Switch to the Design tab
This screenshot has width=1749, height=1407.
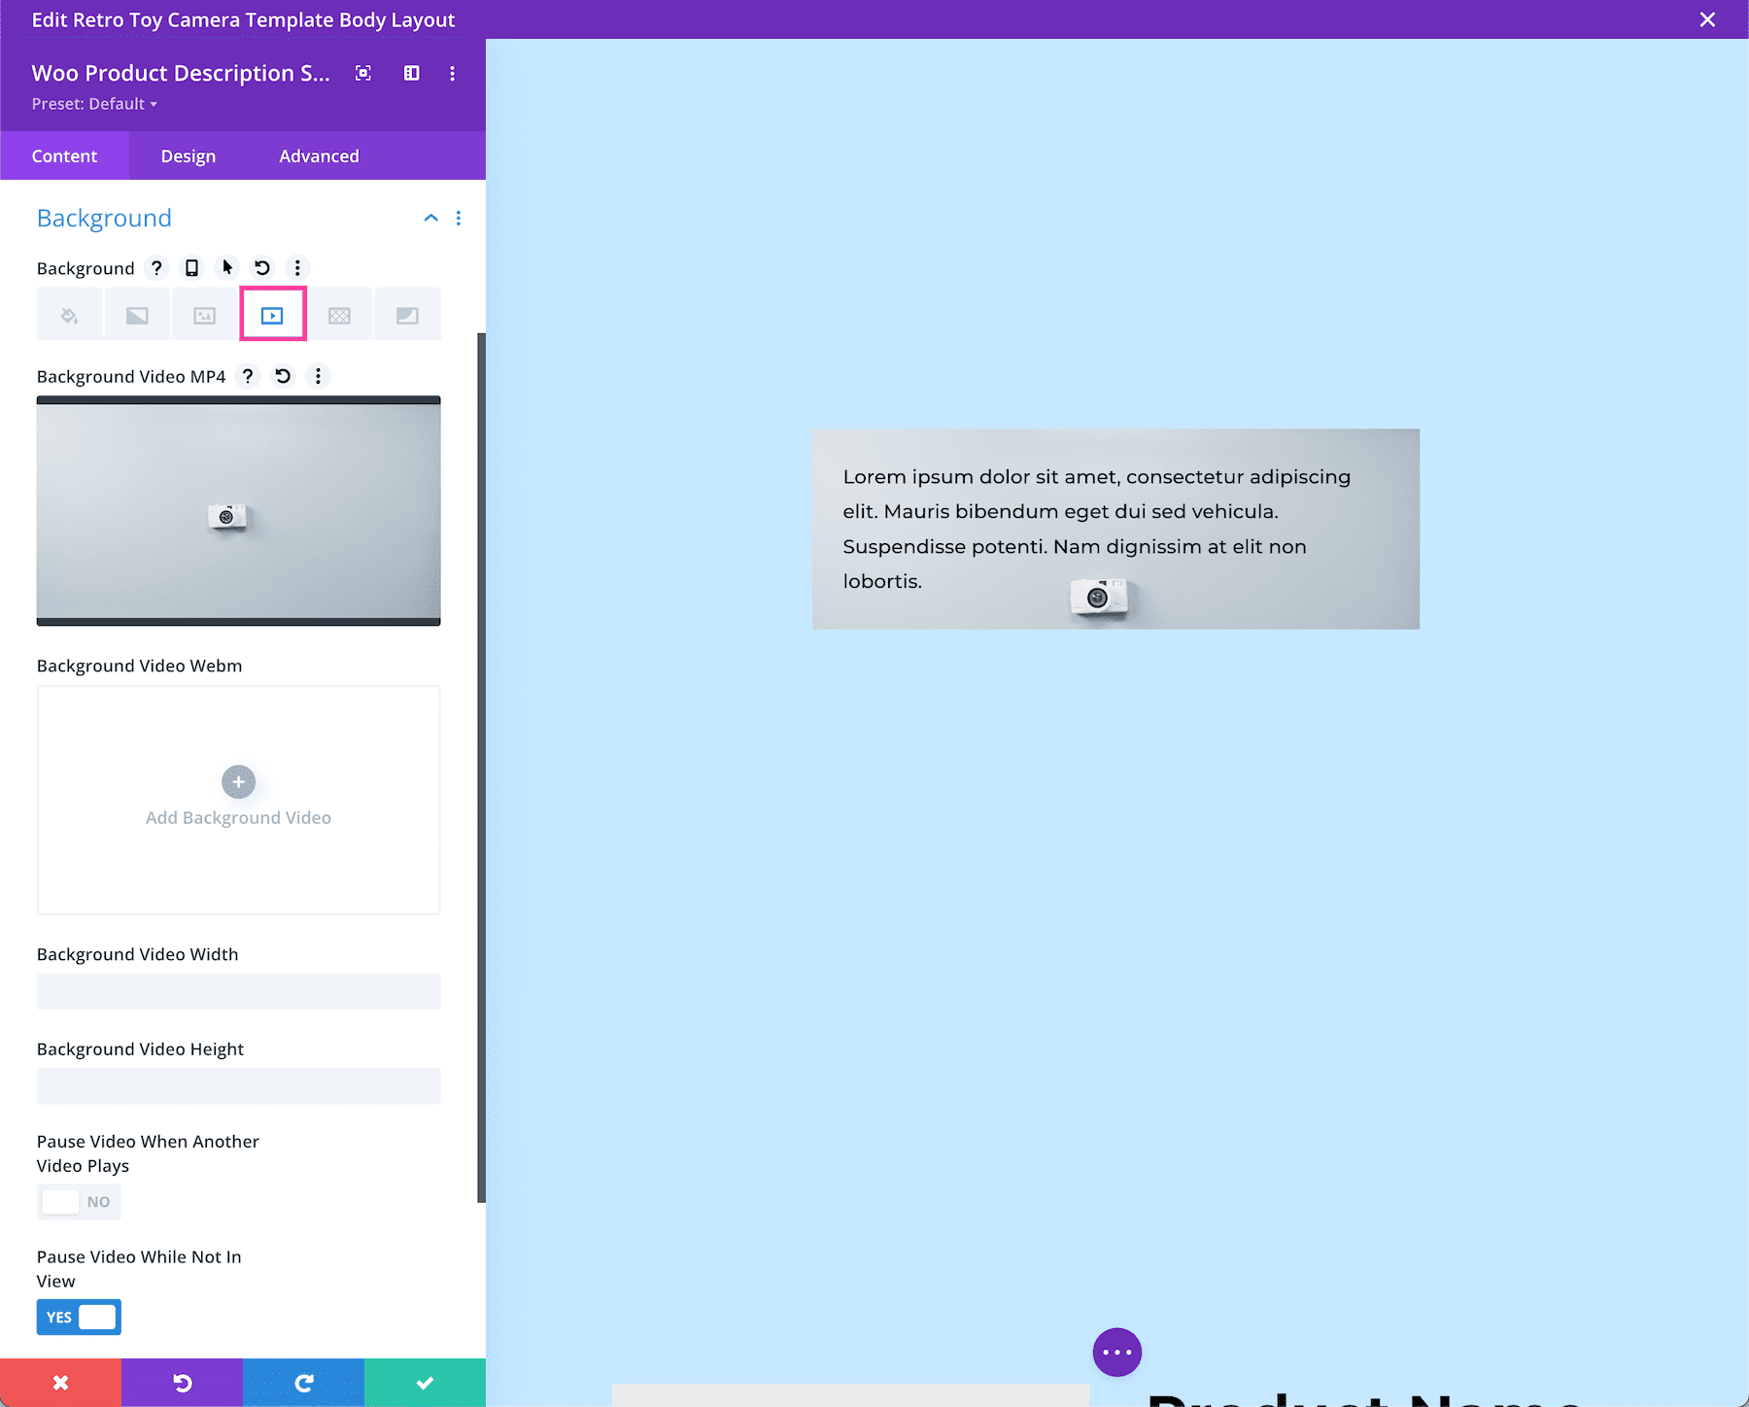[x=188, y=155]
